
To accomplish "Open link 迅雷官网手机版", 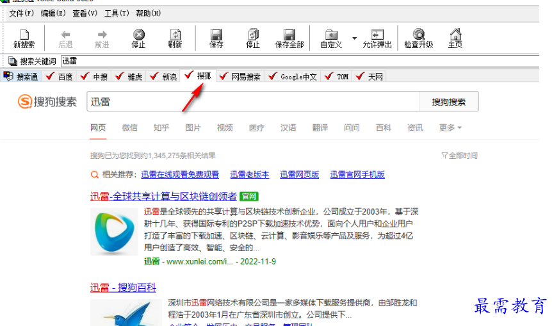I will 357,175.
